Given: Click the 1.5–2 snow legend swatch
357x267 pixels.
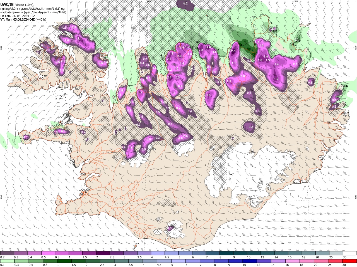Looking at the screenshot, I should tap(89, 253).
